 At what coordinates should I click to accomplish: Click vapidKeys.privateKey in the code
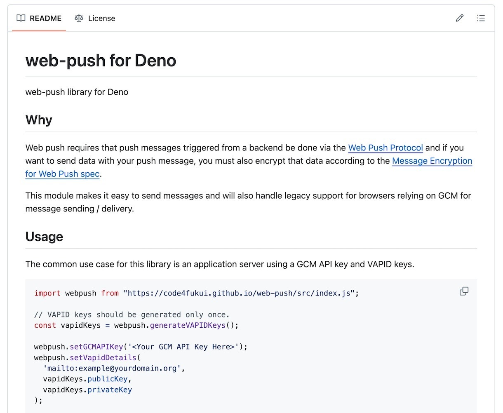[x=87, y=390]
